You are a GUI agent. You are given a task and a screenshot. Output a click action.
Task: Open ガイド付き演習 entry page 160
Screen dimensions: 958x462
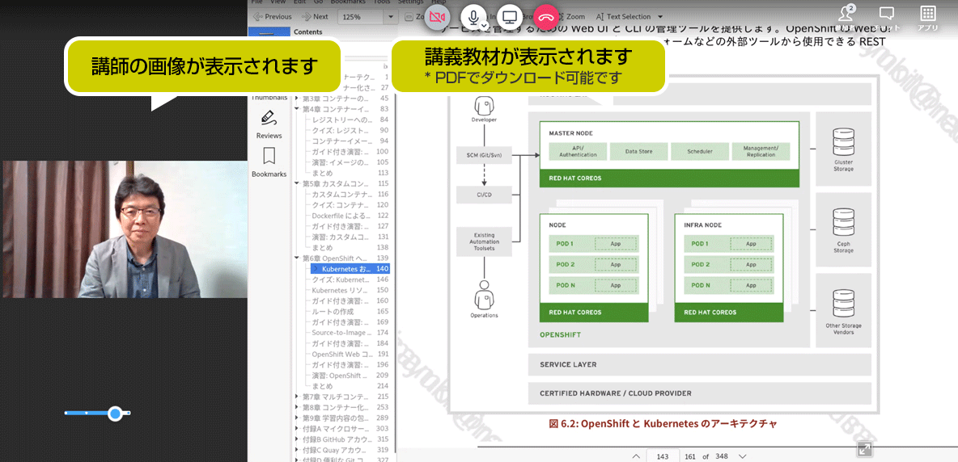click(x=350, y=300)
